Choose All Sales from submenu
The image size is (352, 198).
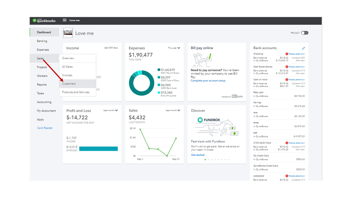[x=78, y=67]
